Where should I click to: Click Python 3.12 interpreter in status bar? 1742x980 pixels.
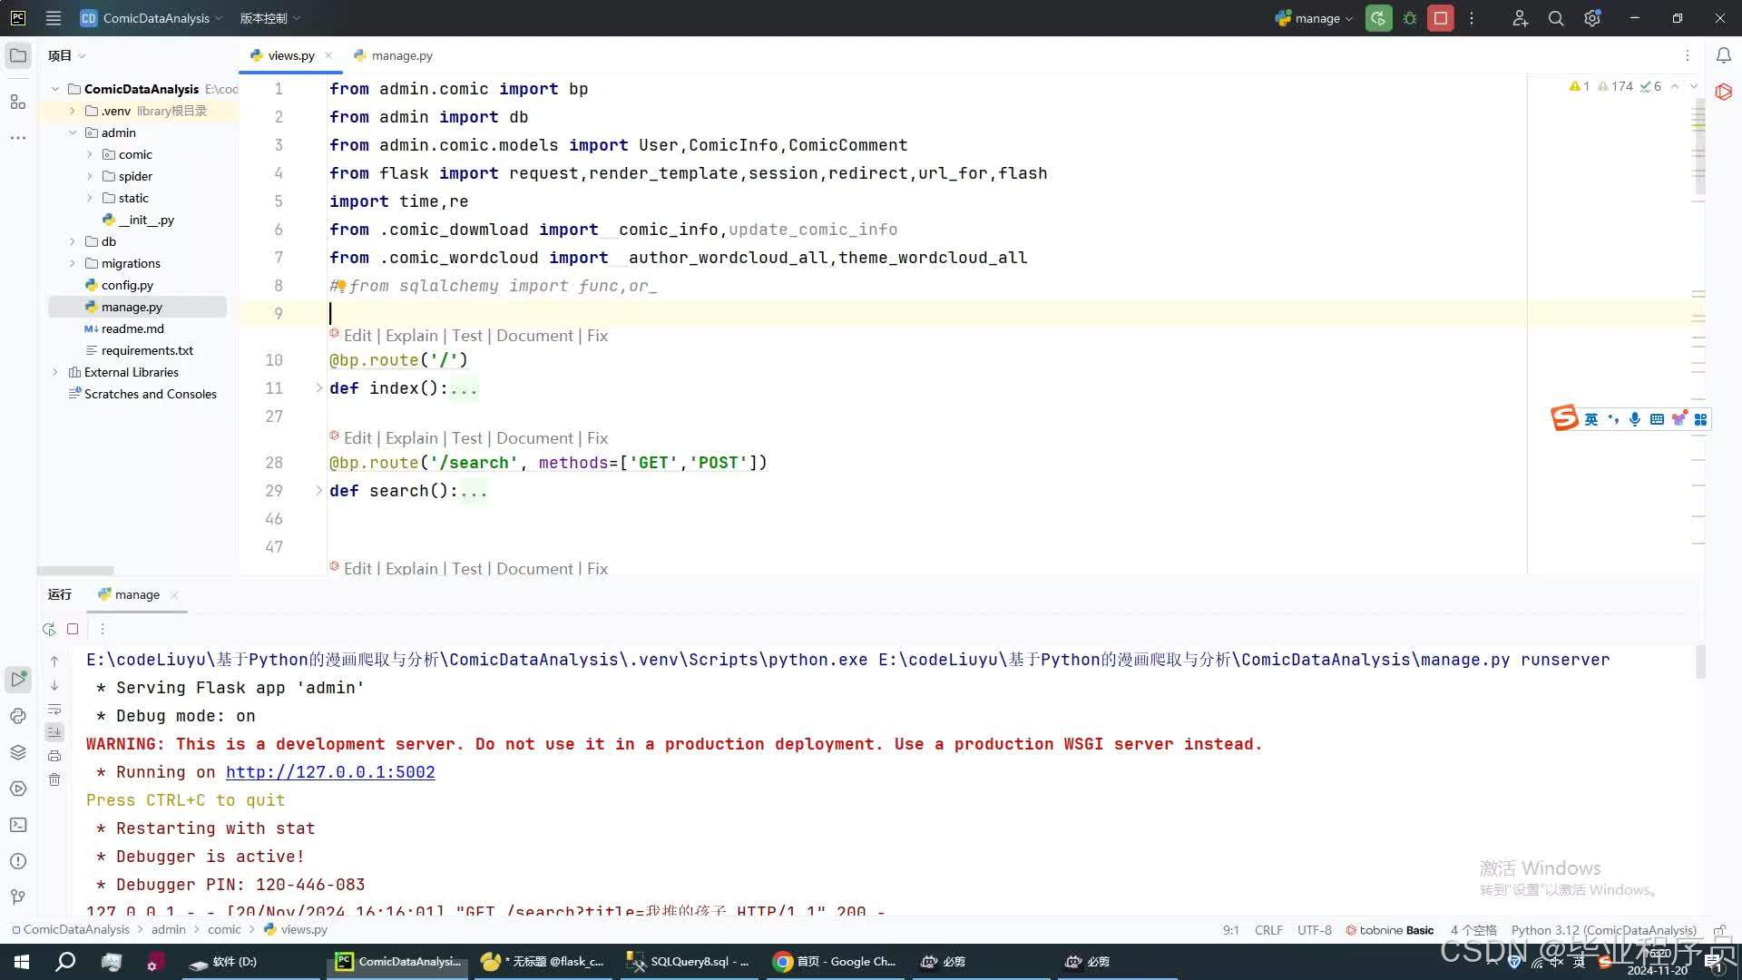(x=1603, y=930)
